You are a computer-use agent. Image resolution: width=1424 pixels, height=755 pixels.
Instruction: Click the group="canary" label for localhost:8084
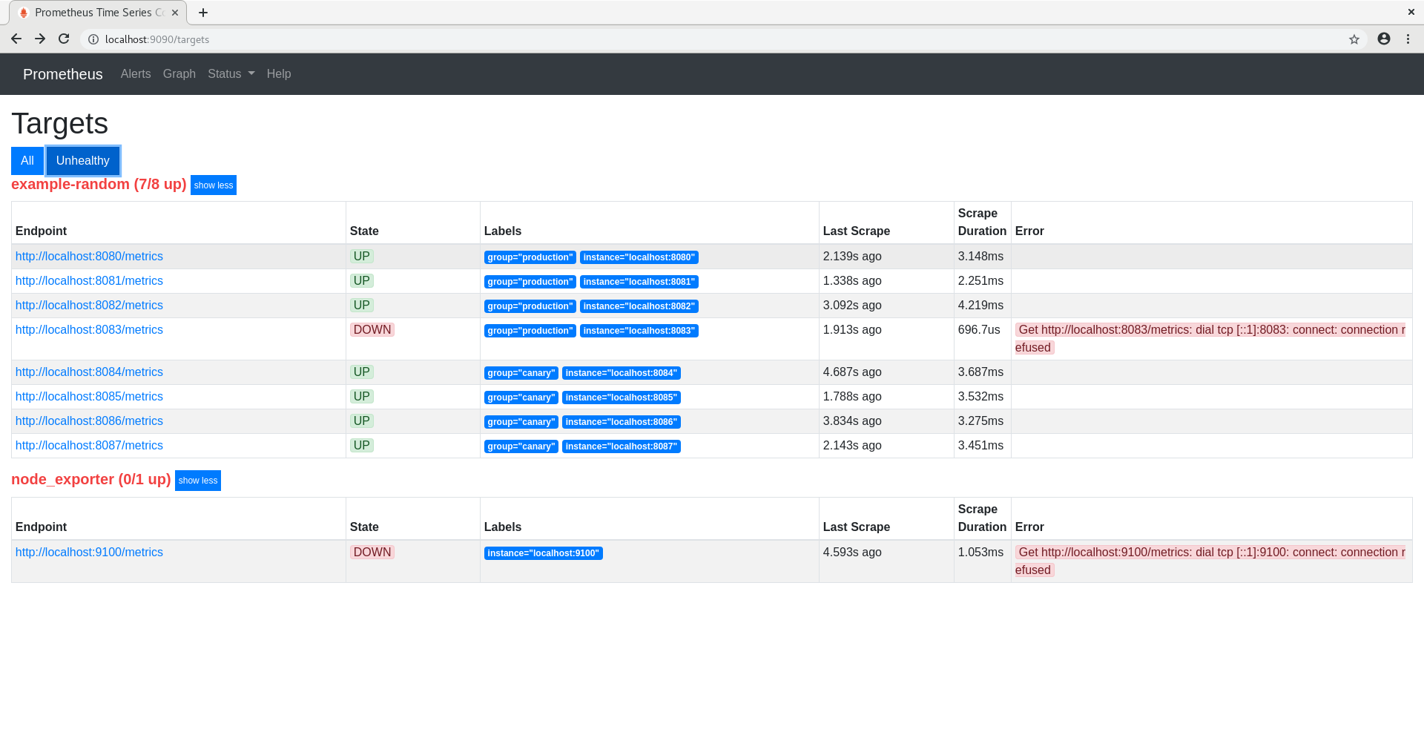click(521, 373)
